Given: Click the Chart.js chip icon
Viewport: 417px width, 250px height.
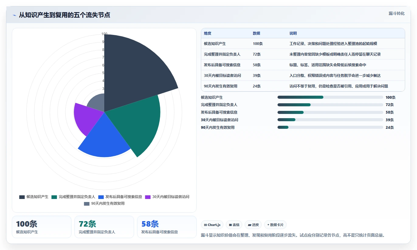Looking at the screenshot, I should point(205,225).
